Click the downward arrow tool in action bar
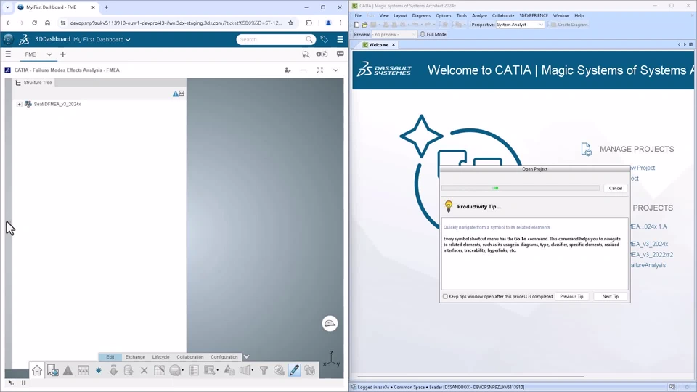Screen dimensions: 697x392 tap(113, 370)
